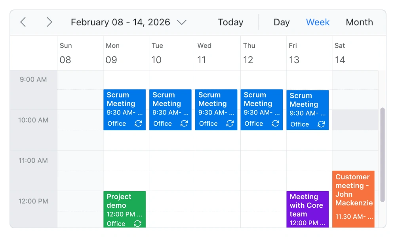Switch to Day view
This screenshot has width=396, height=237.
coord(282,22)
